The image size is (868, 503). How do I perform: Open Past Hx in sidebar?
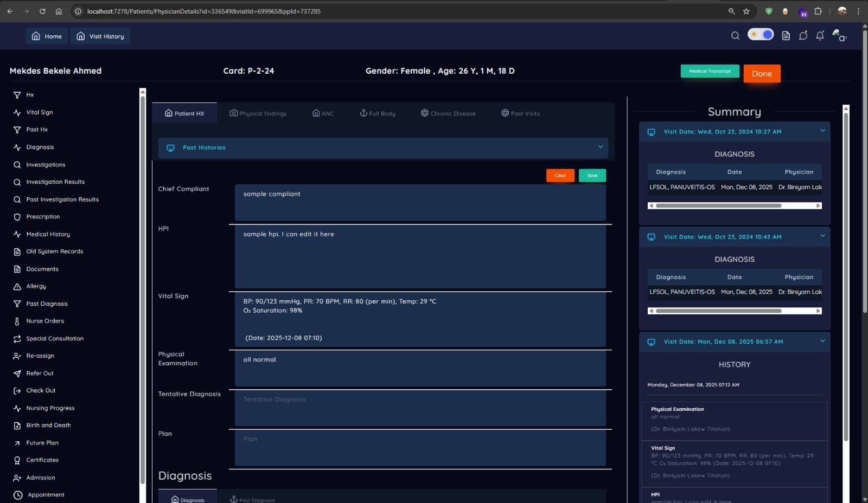click(31, 130)
